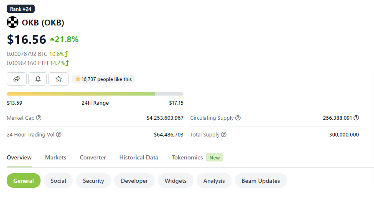
Task: Open the Historical Data tab
Action: (x=139, y=157)
